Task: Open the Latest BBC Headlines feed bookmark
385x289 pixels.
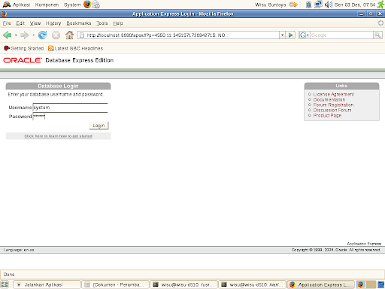Action: [75, 48]
